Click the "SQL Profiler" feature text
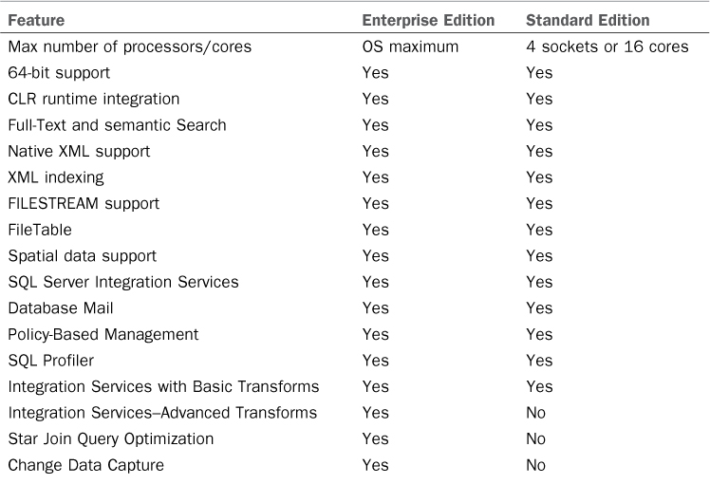Viewport: 710px width, 484px height. coord(50,361)
